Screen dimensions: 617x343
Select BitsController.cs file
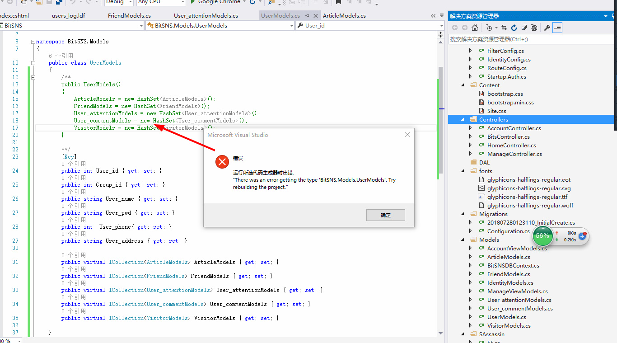tap(509, 136)
